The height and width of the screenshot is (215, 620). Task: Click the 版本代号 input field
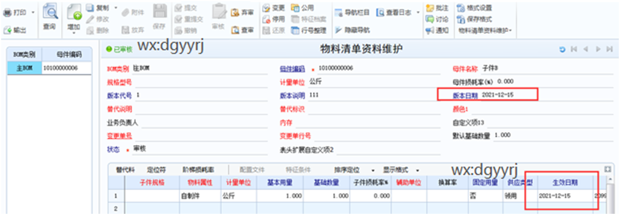(x=202, y=95)
